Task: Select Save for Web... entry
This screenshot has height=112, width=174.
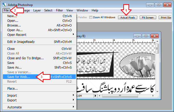Action: tap(39, 77)
